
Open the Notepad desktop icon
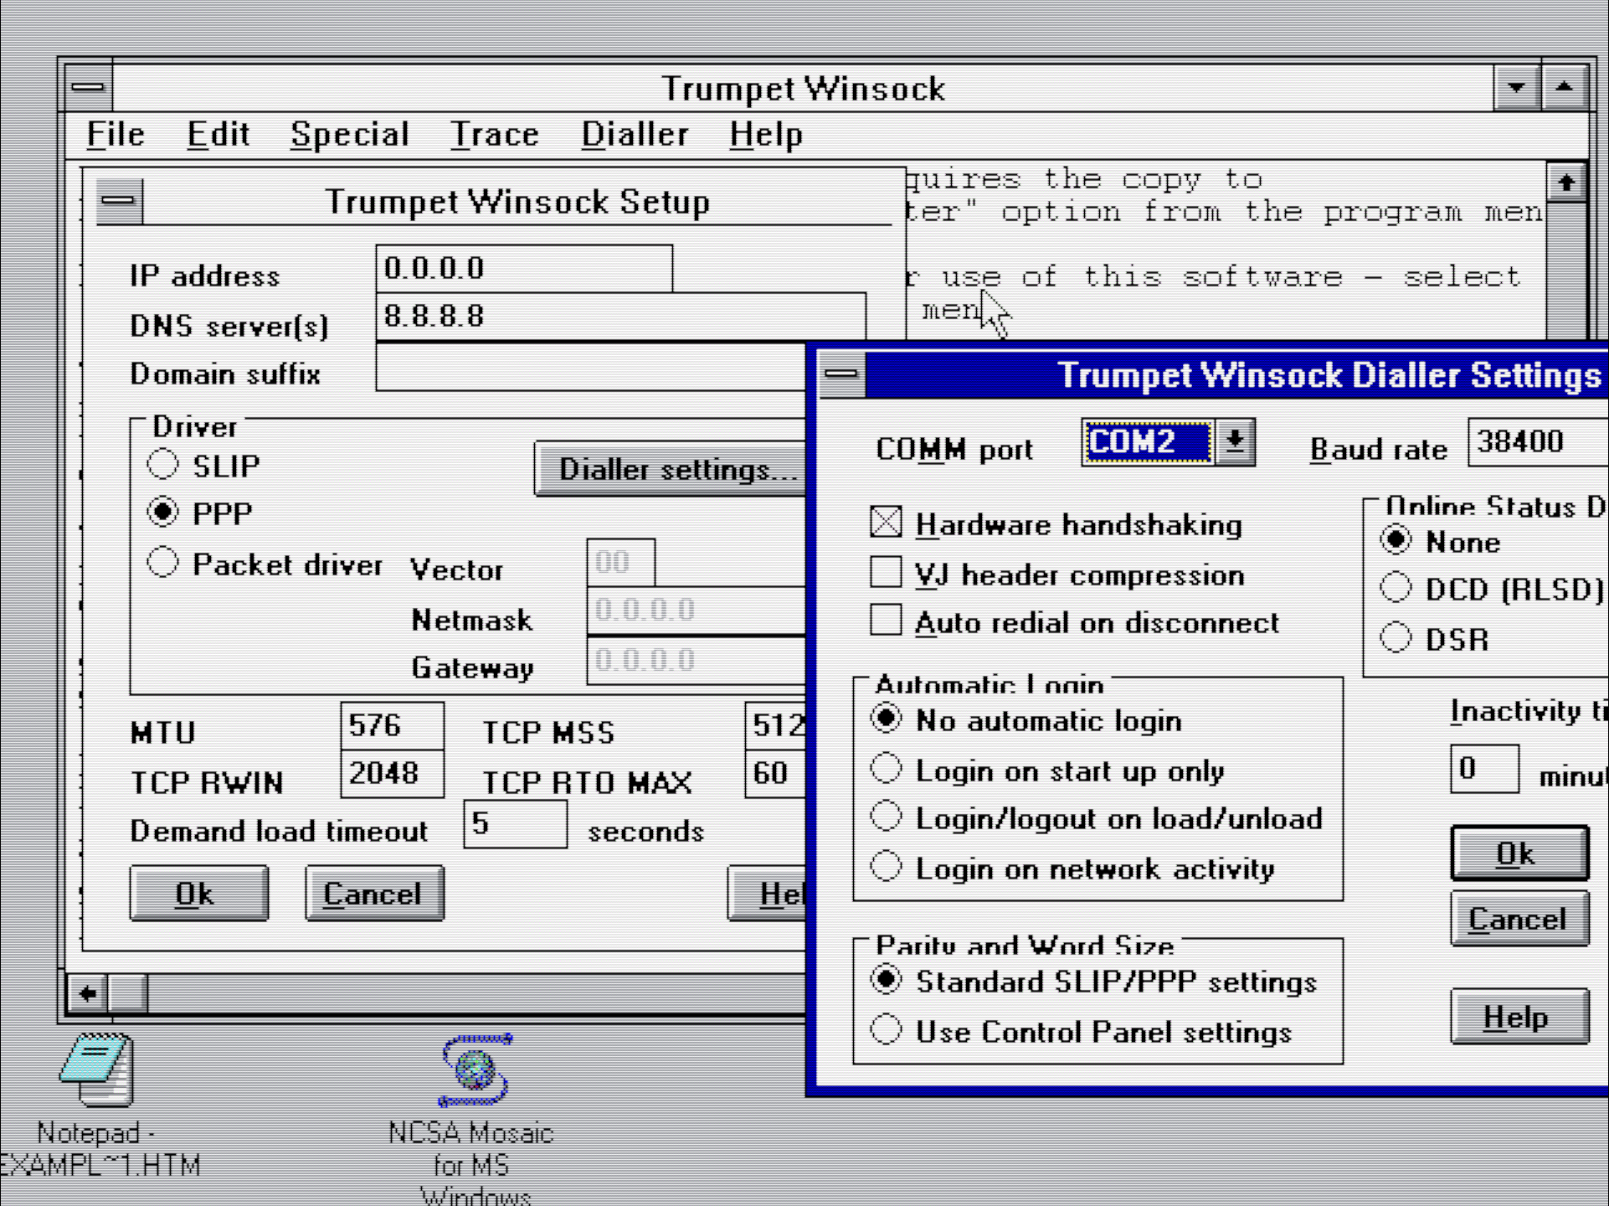click(95, 1069)
